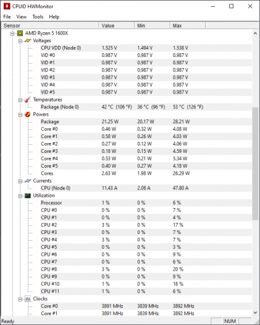
Task: Collapse the Utilization section
Action: coord(20,196)
